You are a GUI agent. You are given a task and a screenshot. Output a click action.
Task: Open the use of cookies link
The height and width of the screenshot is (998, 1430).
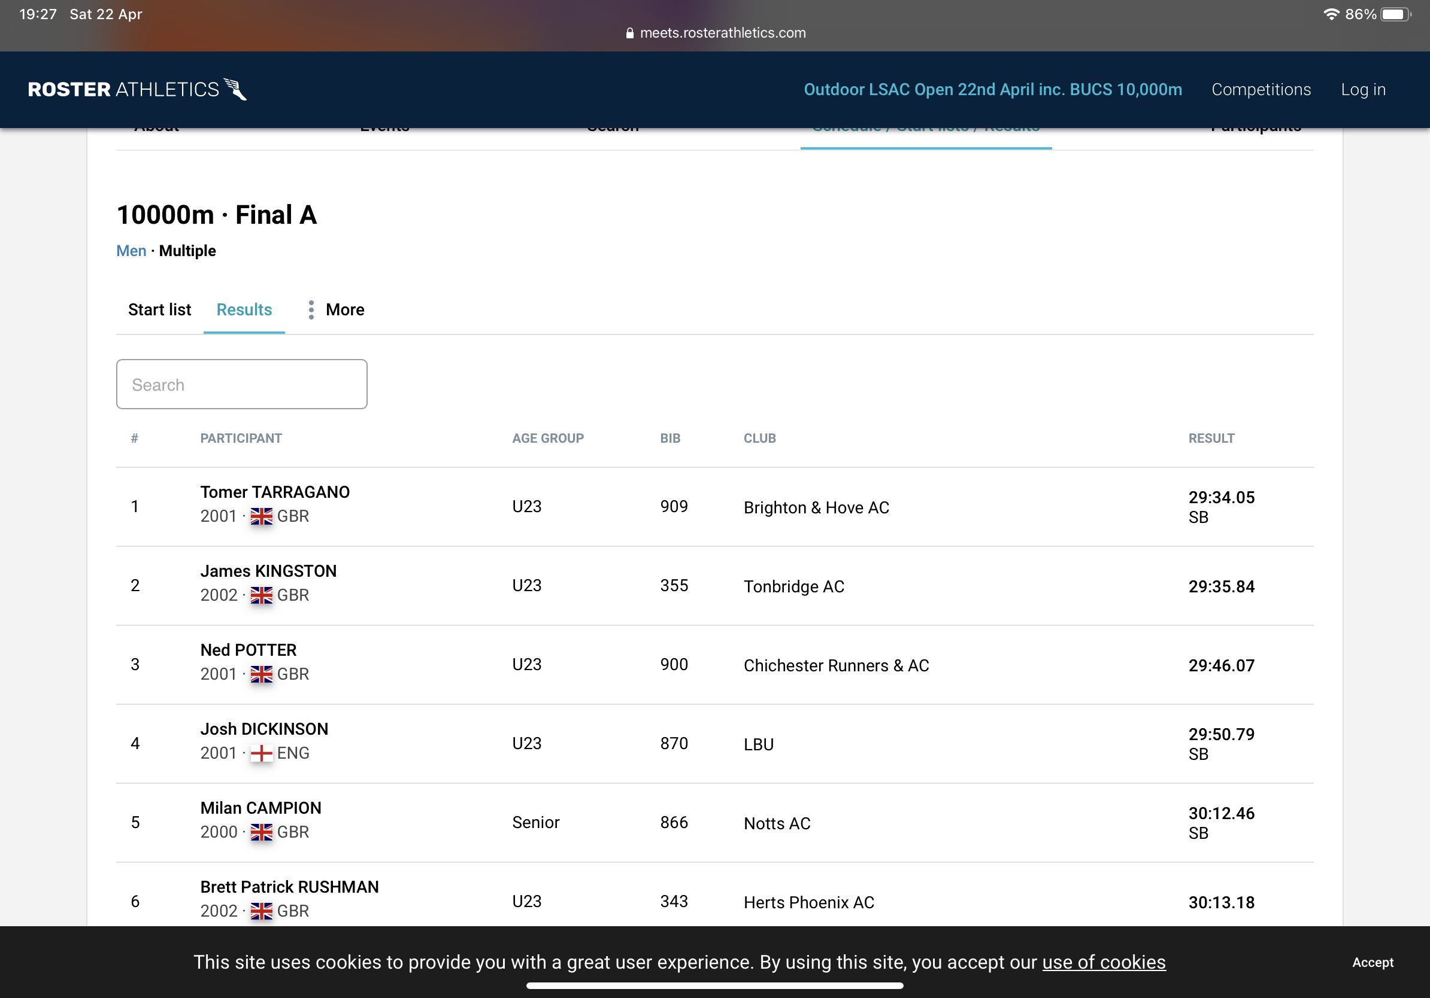pos(1103,962)
